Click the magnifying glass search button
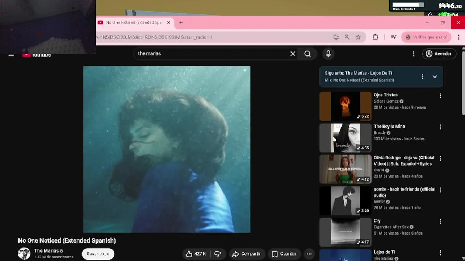 pos(307,54)
